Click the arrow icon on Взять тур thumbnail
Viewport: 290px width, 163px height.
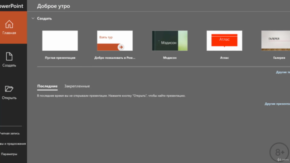pyautogui.click(x=121, y=47)
